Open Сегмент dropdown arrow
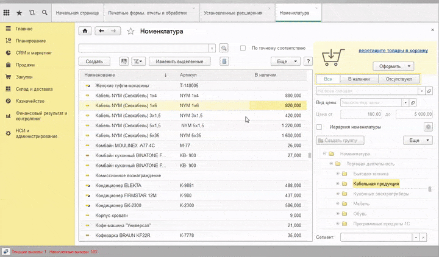 click(x=416, y=238)
